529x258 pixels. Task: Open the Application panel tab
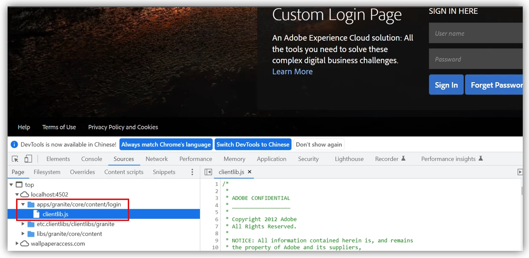[x=272, y=159]
